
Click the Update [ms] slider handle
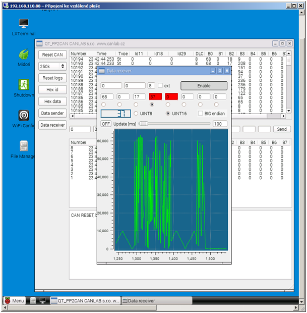(143, 124)
